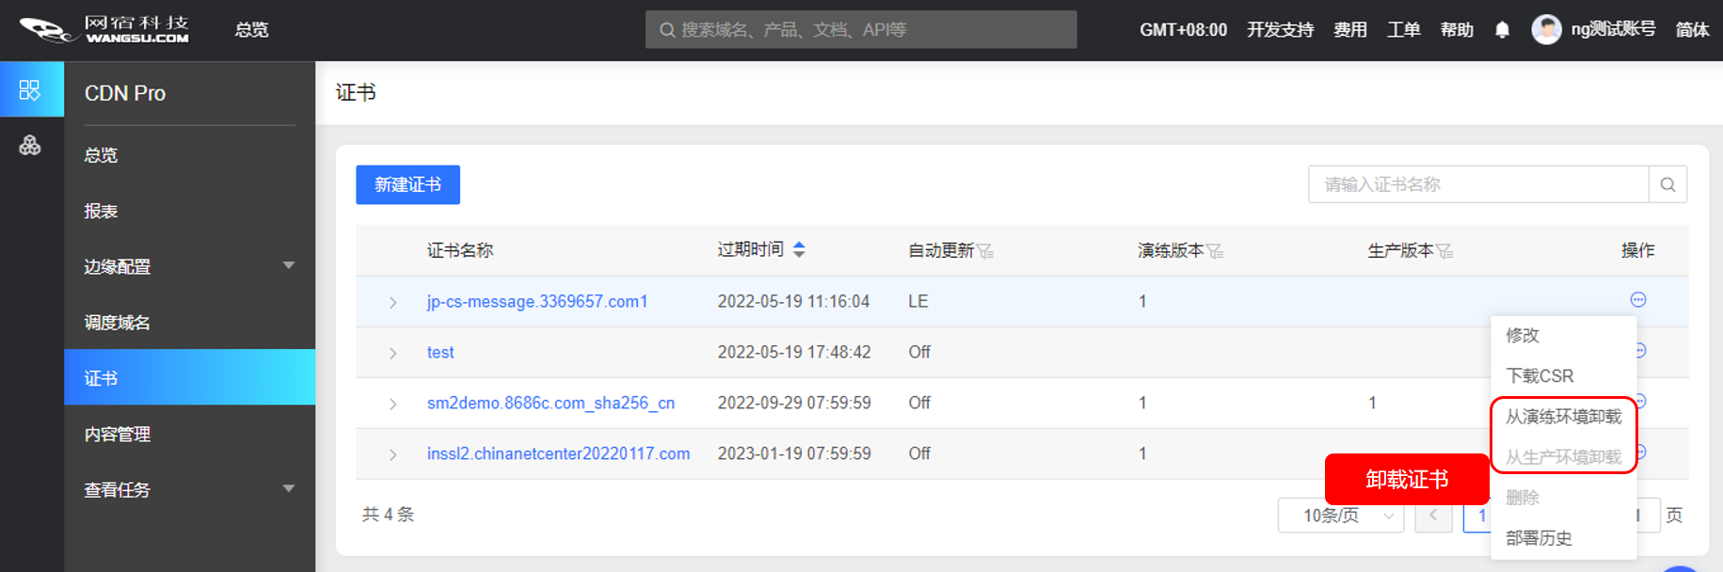
Task: Go to previous page arrow in pagination
Action: coord(1433,516)
